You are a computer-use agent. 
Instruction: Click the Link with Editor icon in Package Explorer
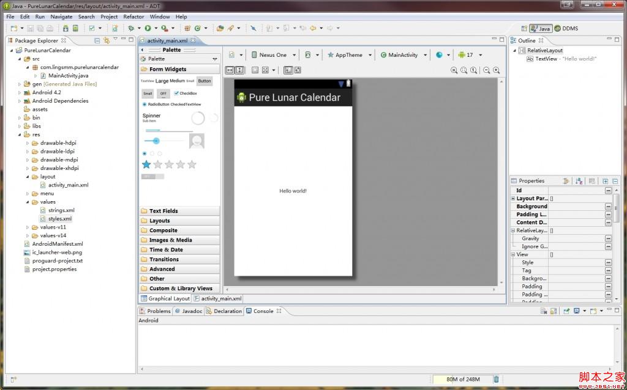coord(106,40)
